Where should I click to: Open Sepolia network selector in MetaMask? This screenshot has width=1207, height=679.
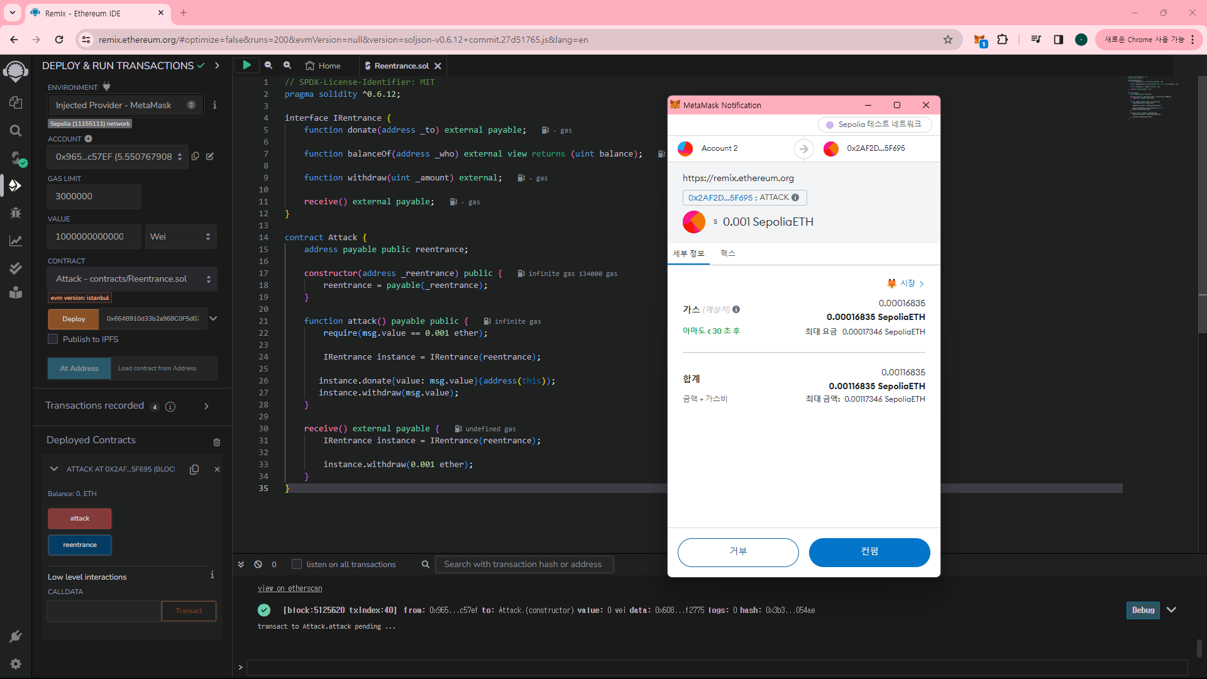[x=874, y=124]
